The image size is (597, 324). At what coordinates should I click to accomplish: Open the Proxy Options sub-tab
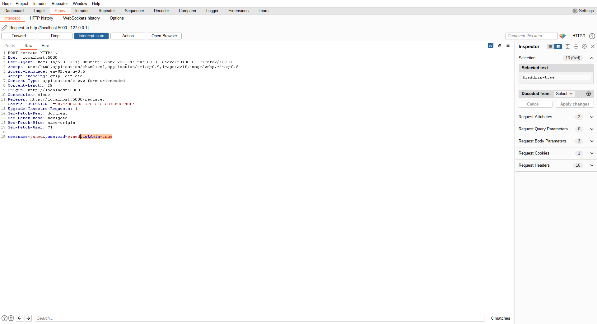tap(117, 18)
